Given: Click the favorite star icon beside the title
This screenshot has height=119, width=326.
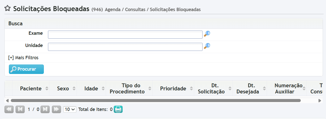Looking at the screenshot, I should (x=8, y=8).
